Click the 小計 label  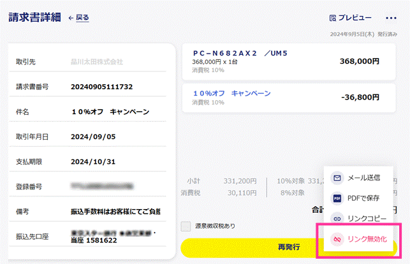coord(193,181)
